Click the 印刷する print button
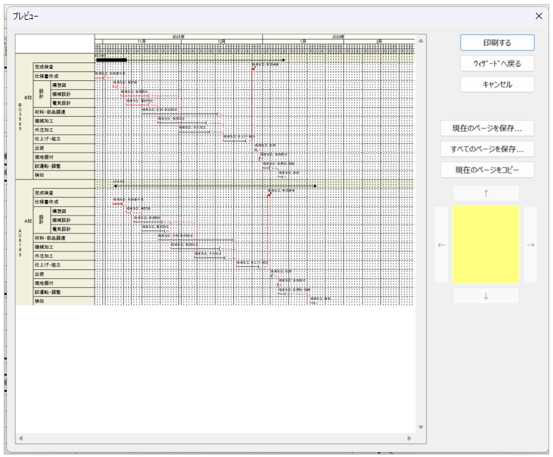Viewport: 553px width, 457px height. 497,42
